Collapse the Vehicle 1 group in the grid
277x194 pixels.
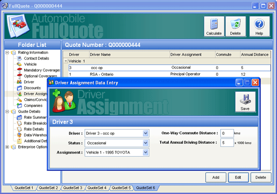66,61
